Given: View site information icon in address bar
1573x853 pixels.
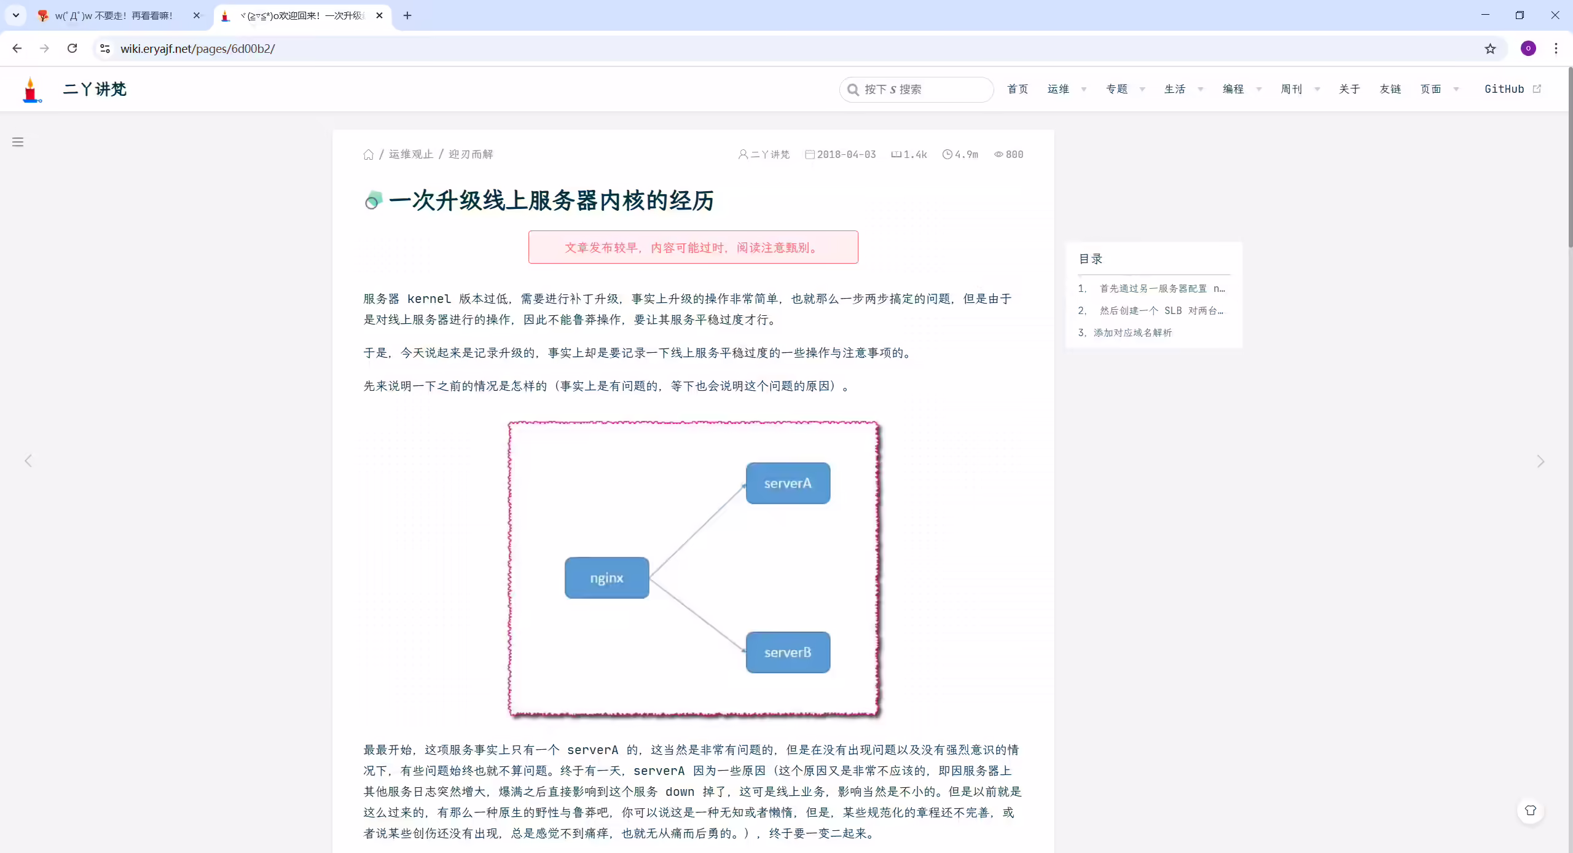Looking at the screenshot, I should pos(105,49).
